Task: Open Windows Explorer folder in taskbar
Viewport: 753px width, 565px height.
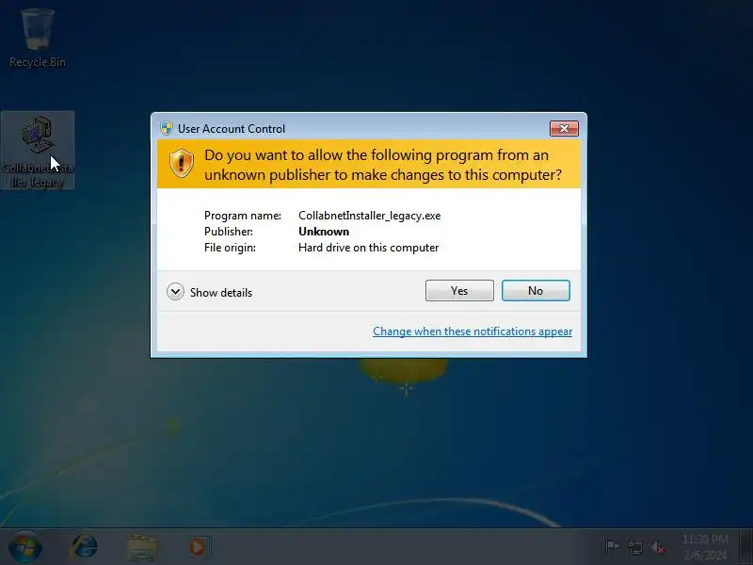Action: click(x=142, y=547)
